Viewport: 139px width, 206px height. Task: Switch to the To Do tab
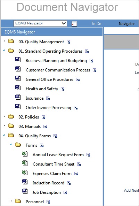[96, 24]
